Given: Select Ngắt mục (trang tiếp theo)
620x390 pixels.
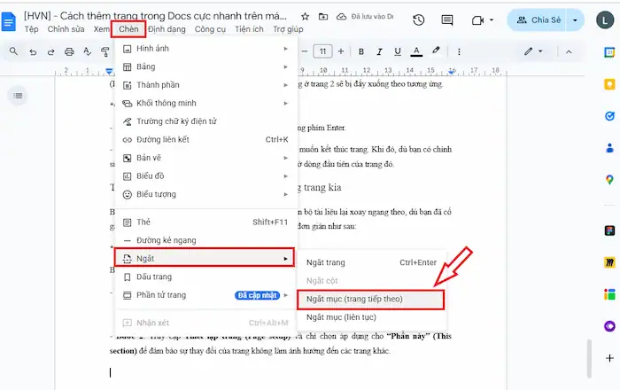Looking at the screenshot, I should click(x=370, y=299).
